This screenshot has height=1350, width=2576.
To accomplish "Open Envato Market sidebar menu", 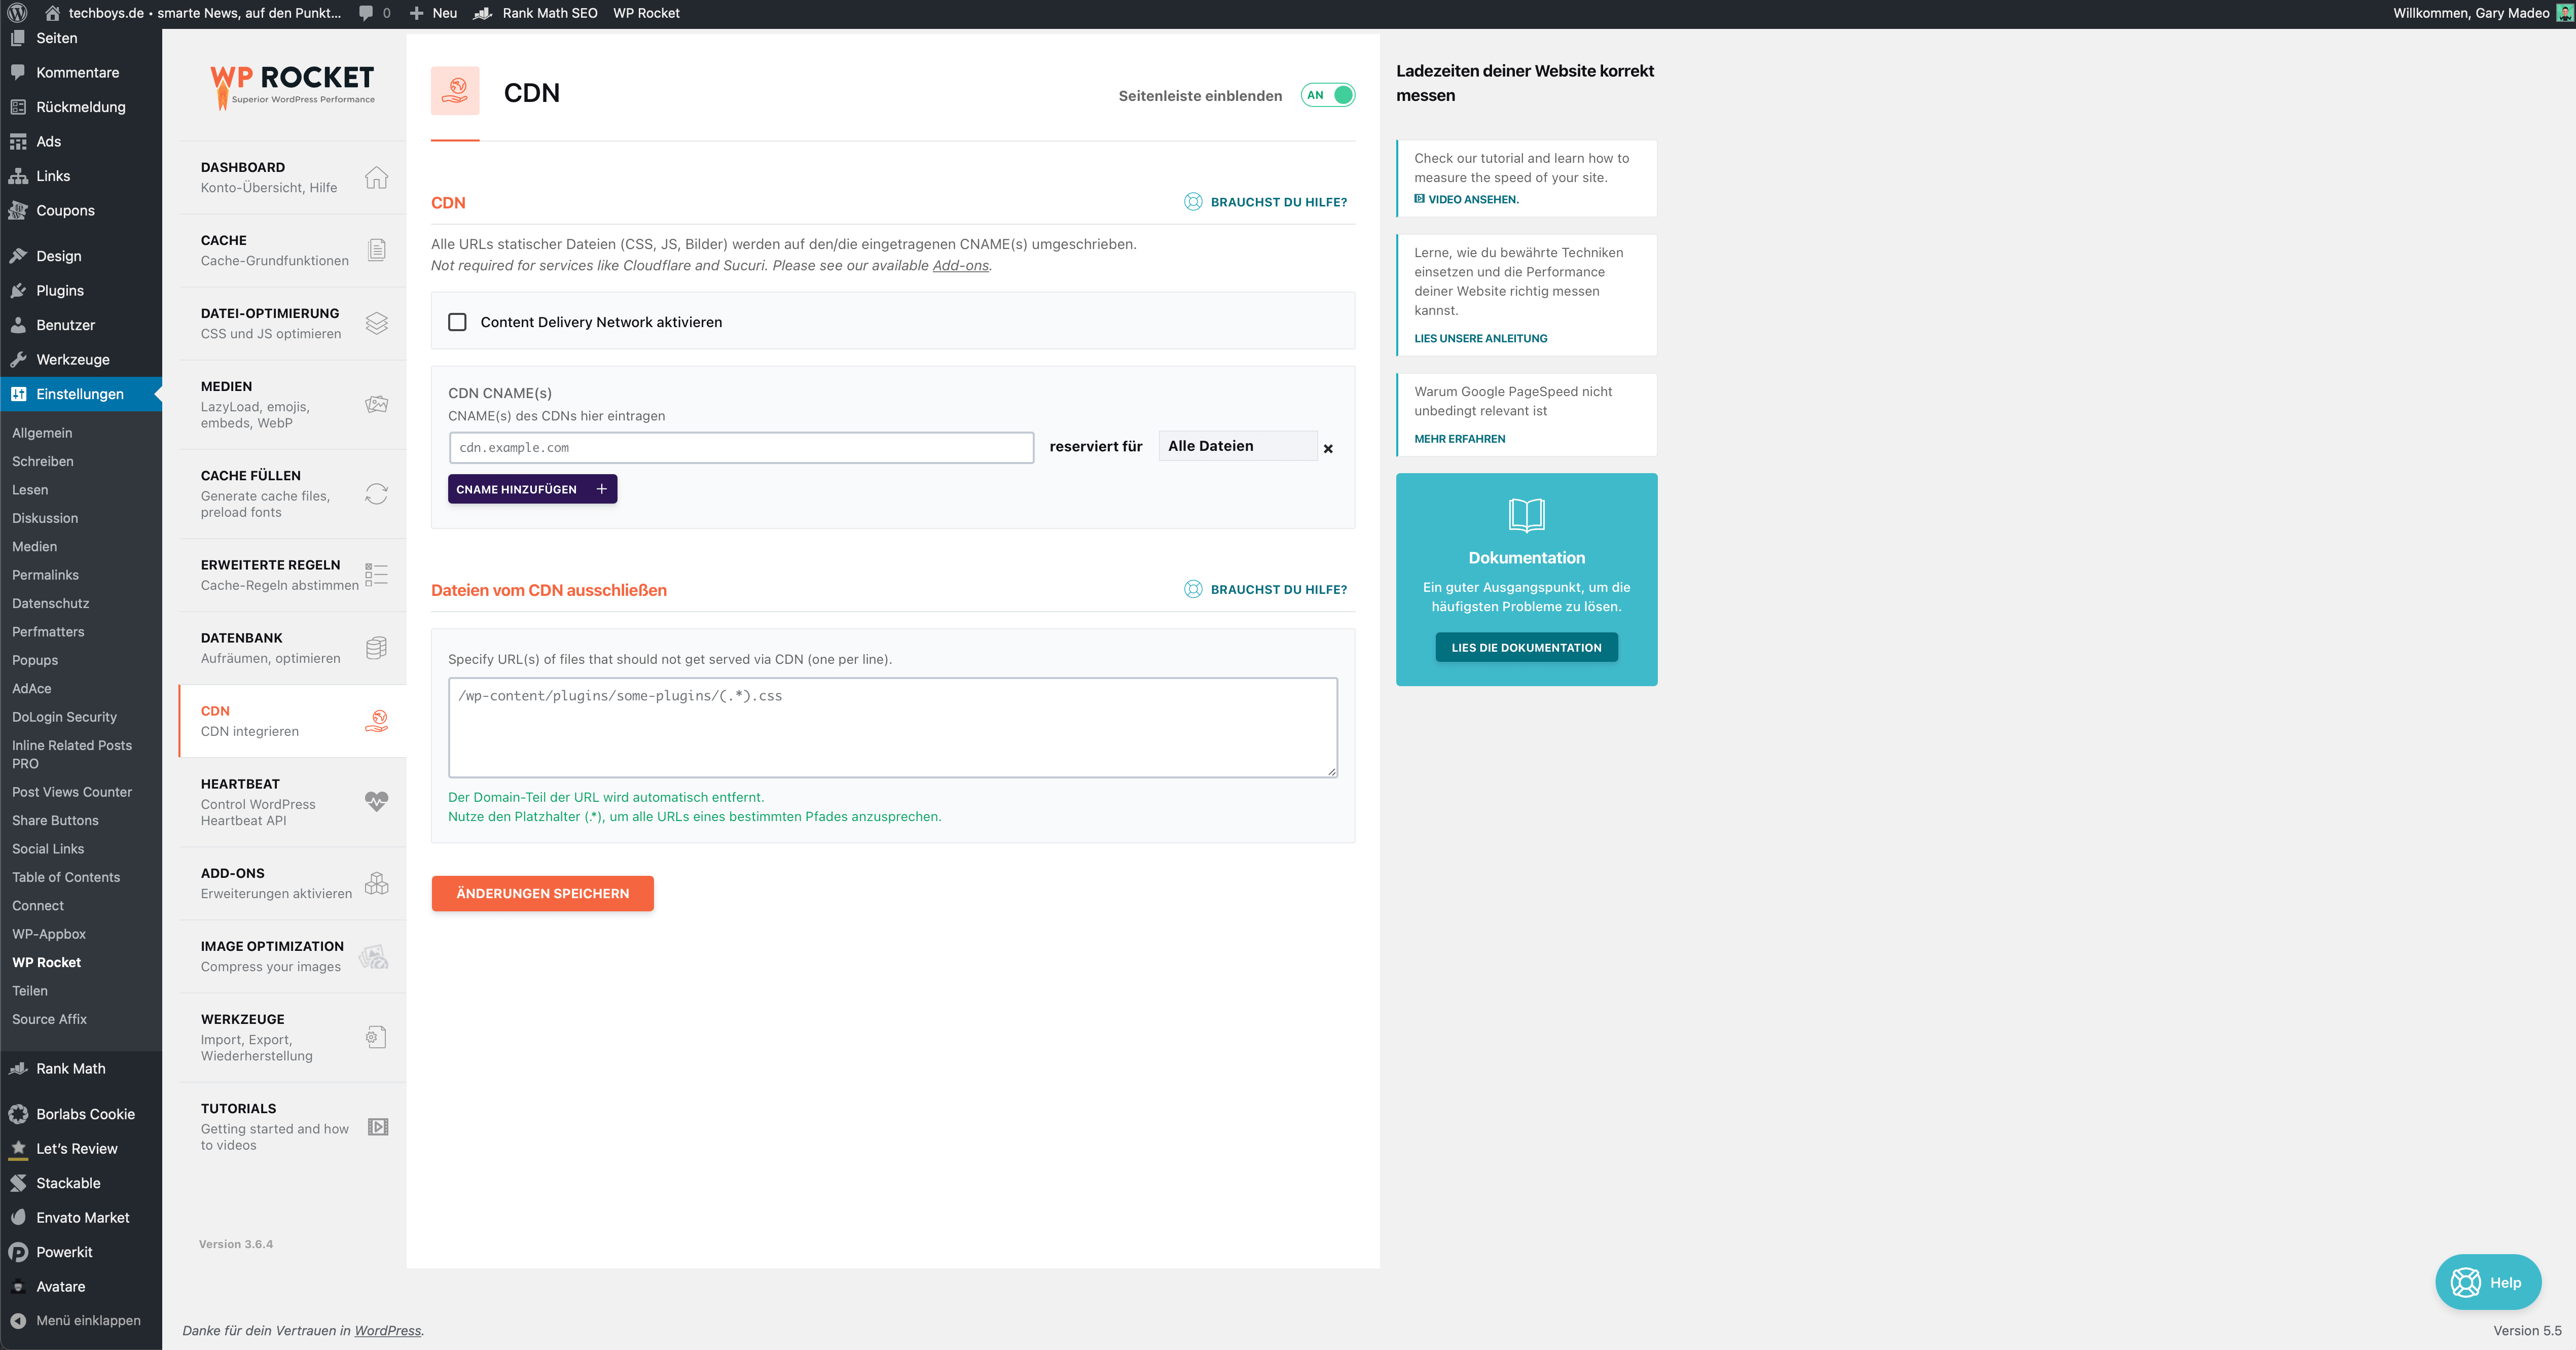I will tap(81, 1217).
